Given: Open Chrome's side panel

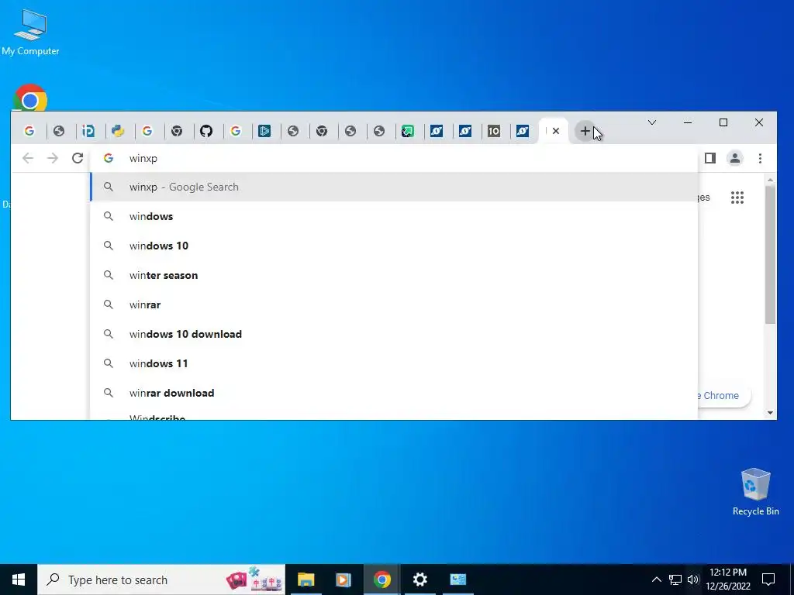Looking at the screenshot, I should pyautogui.click(x=710, y=158).
